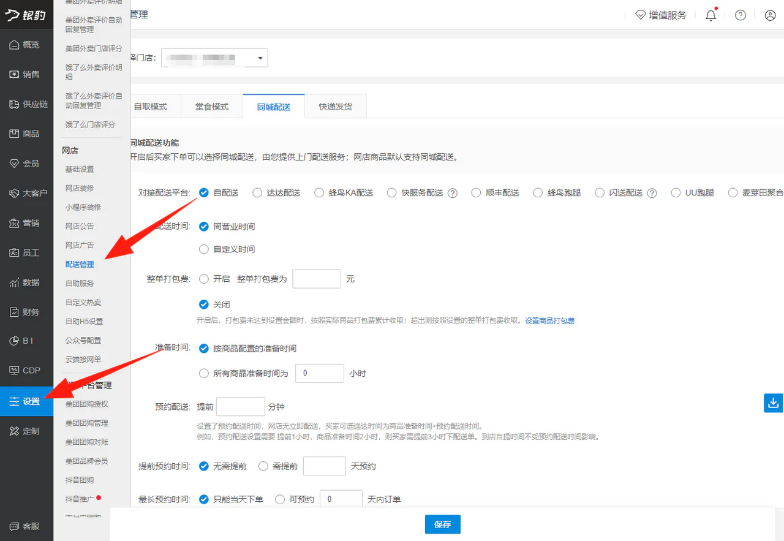The height and width of the screenshot is (541, 784).
Task: Open the BI pie chart icon
Action: pyautogui.click(x=14, y=341)
